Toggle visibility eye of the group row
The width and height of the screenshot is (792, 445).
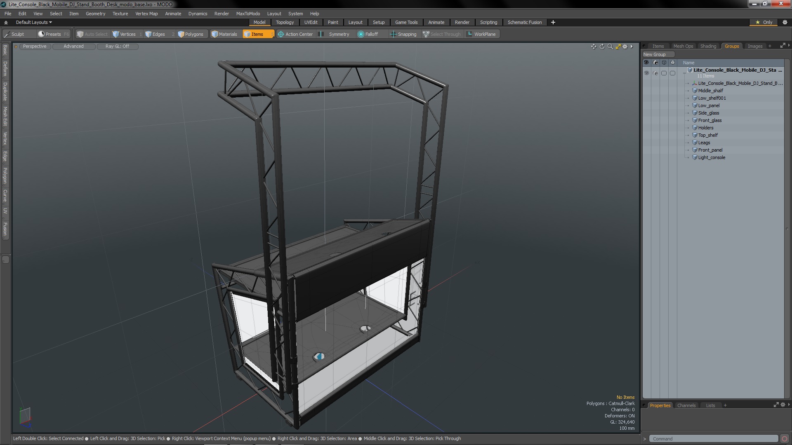click(x=646, y=73)
